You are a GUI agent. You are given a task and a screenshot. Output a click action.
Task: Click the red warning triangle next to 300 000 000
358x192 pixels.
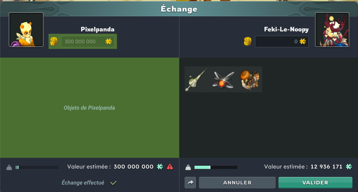(170, 167)
